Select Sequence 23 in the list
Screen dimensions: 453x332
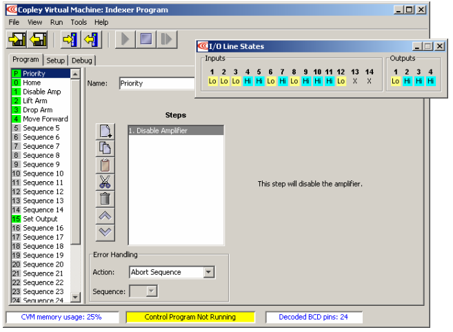(41, 291)
